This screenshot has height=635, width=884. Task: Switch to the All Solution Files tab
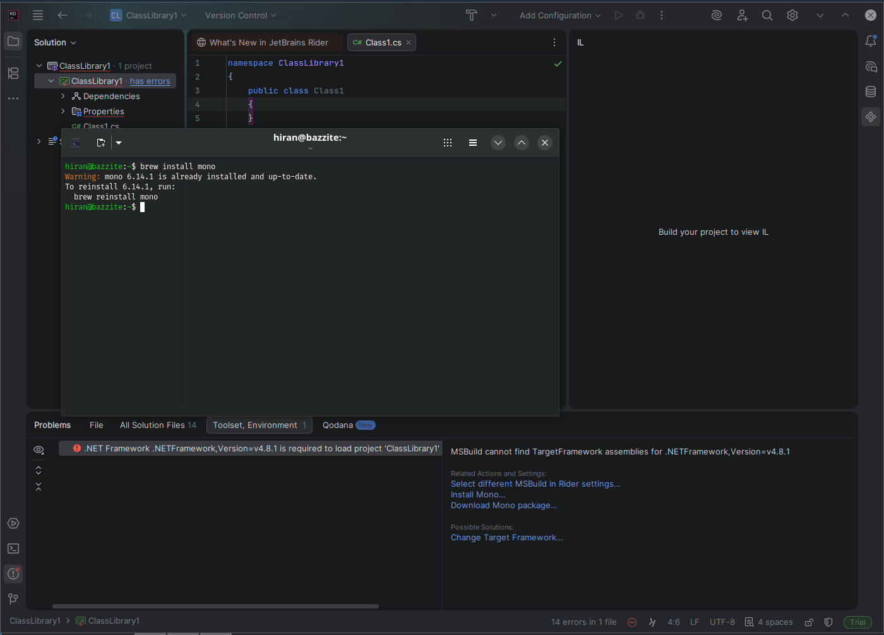(x=158, y=425)
